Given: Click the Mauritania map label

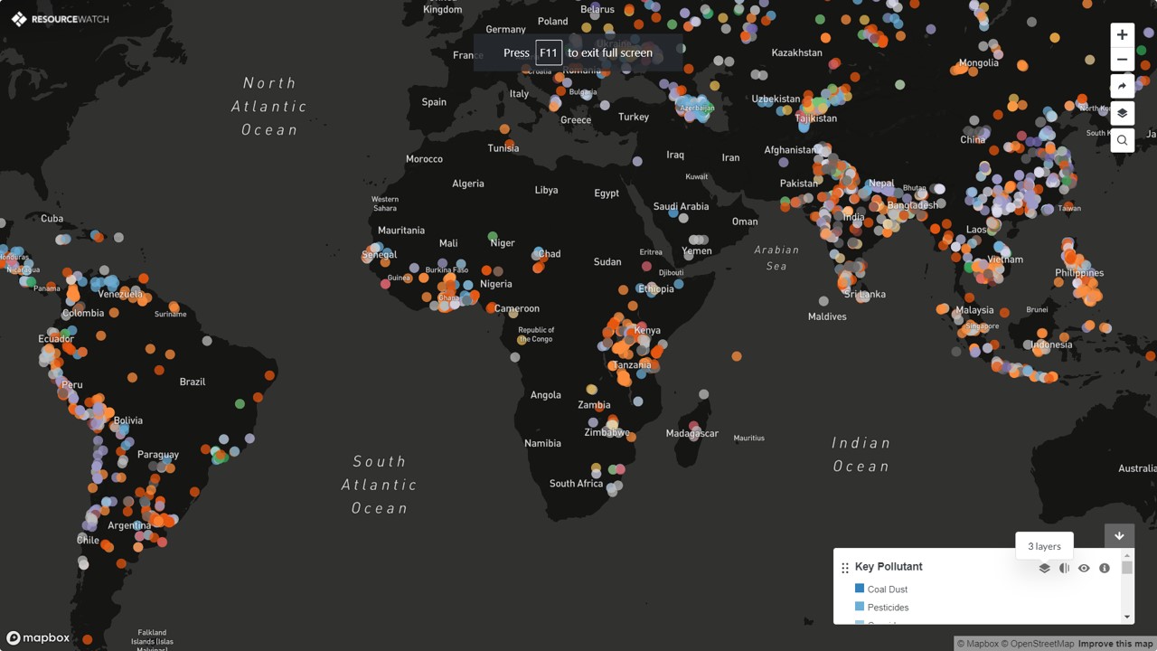Looking at the screenshot, I should tap(401, 231).
